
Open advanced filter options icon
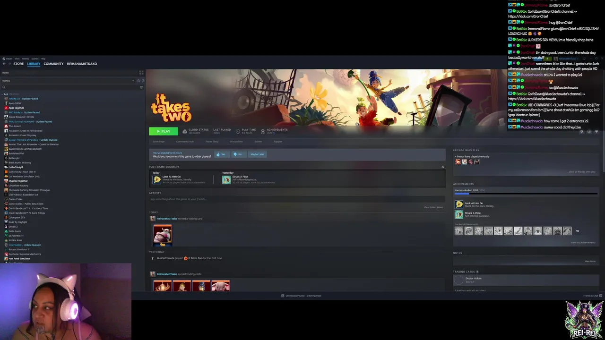coord(141,87)
